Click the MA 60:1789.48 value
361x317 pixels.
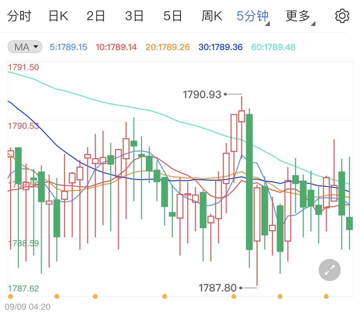[273, 47]
